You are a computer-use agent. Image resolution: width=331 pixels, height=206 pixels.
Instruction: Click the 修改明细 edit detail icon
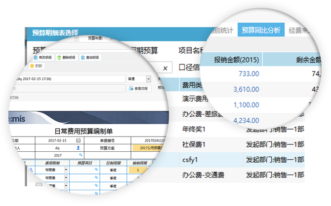(36, 58)
